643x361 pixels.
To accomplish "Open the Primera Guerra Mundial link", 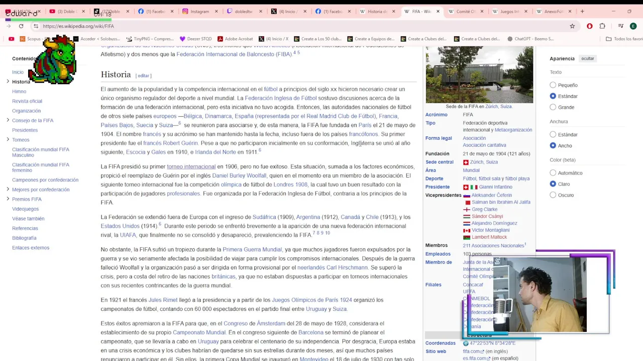I will coord(252,250).
